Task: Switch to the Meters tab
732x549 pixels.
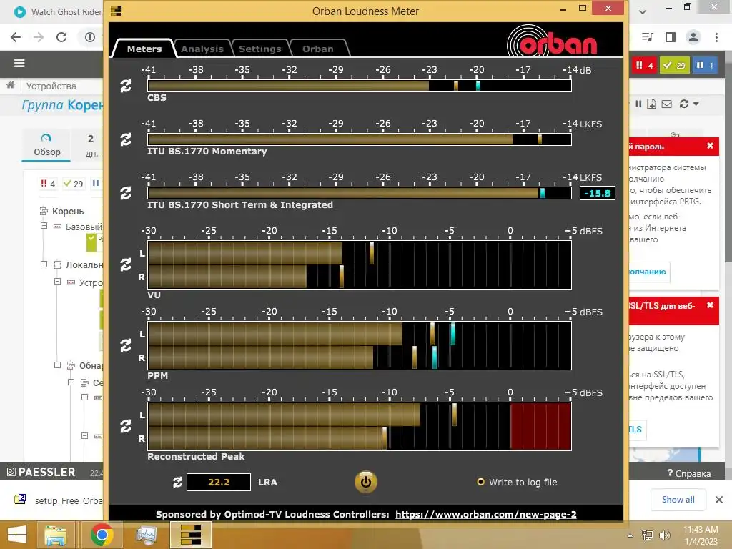Action: coord(144,49)
